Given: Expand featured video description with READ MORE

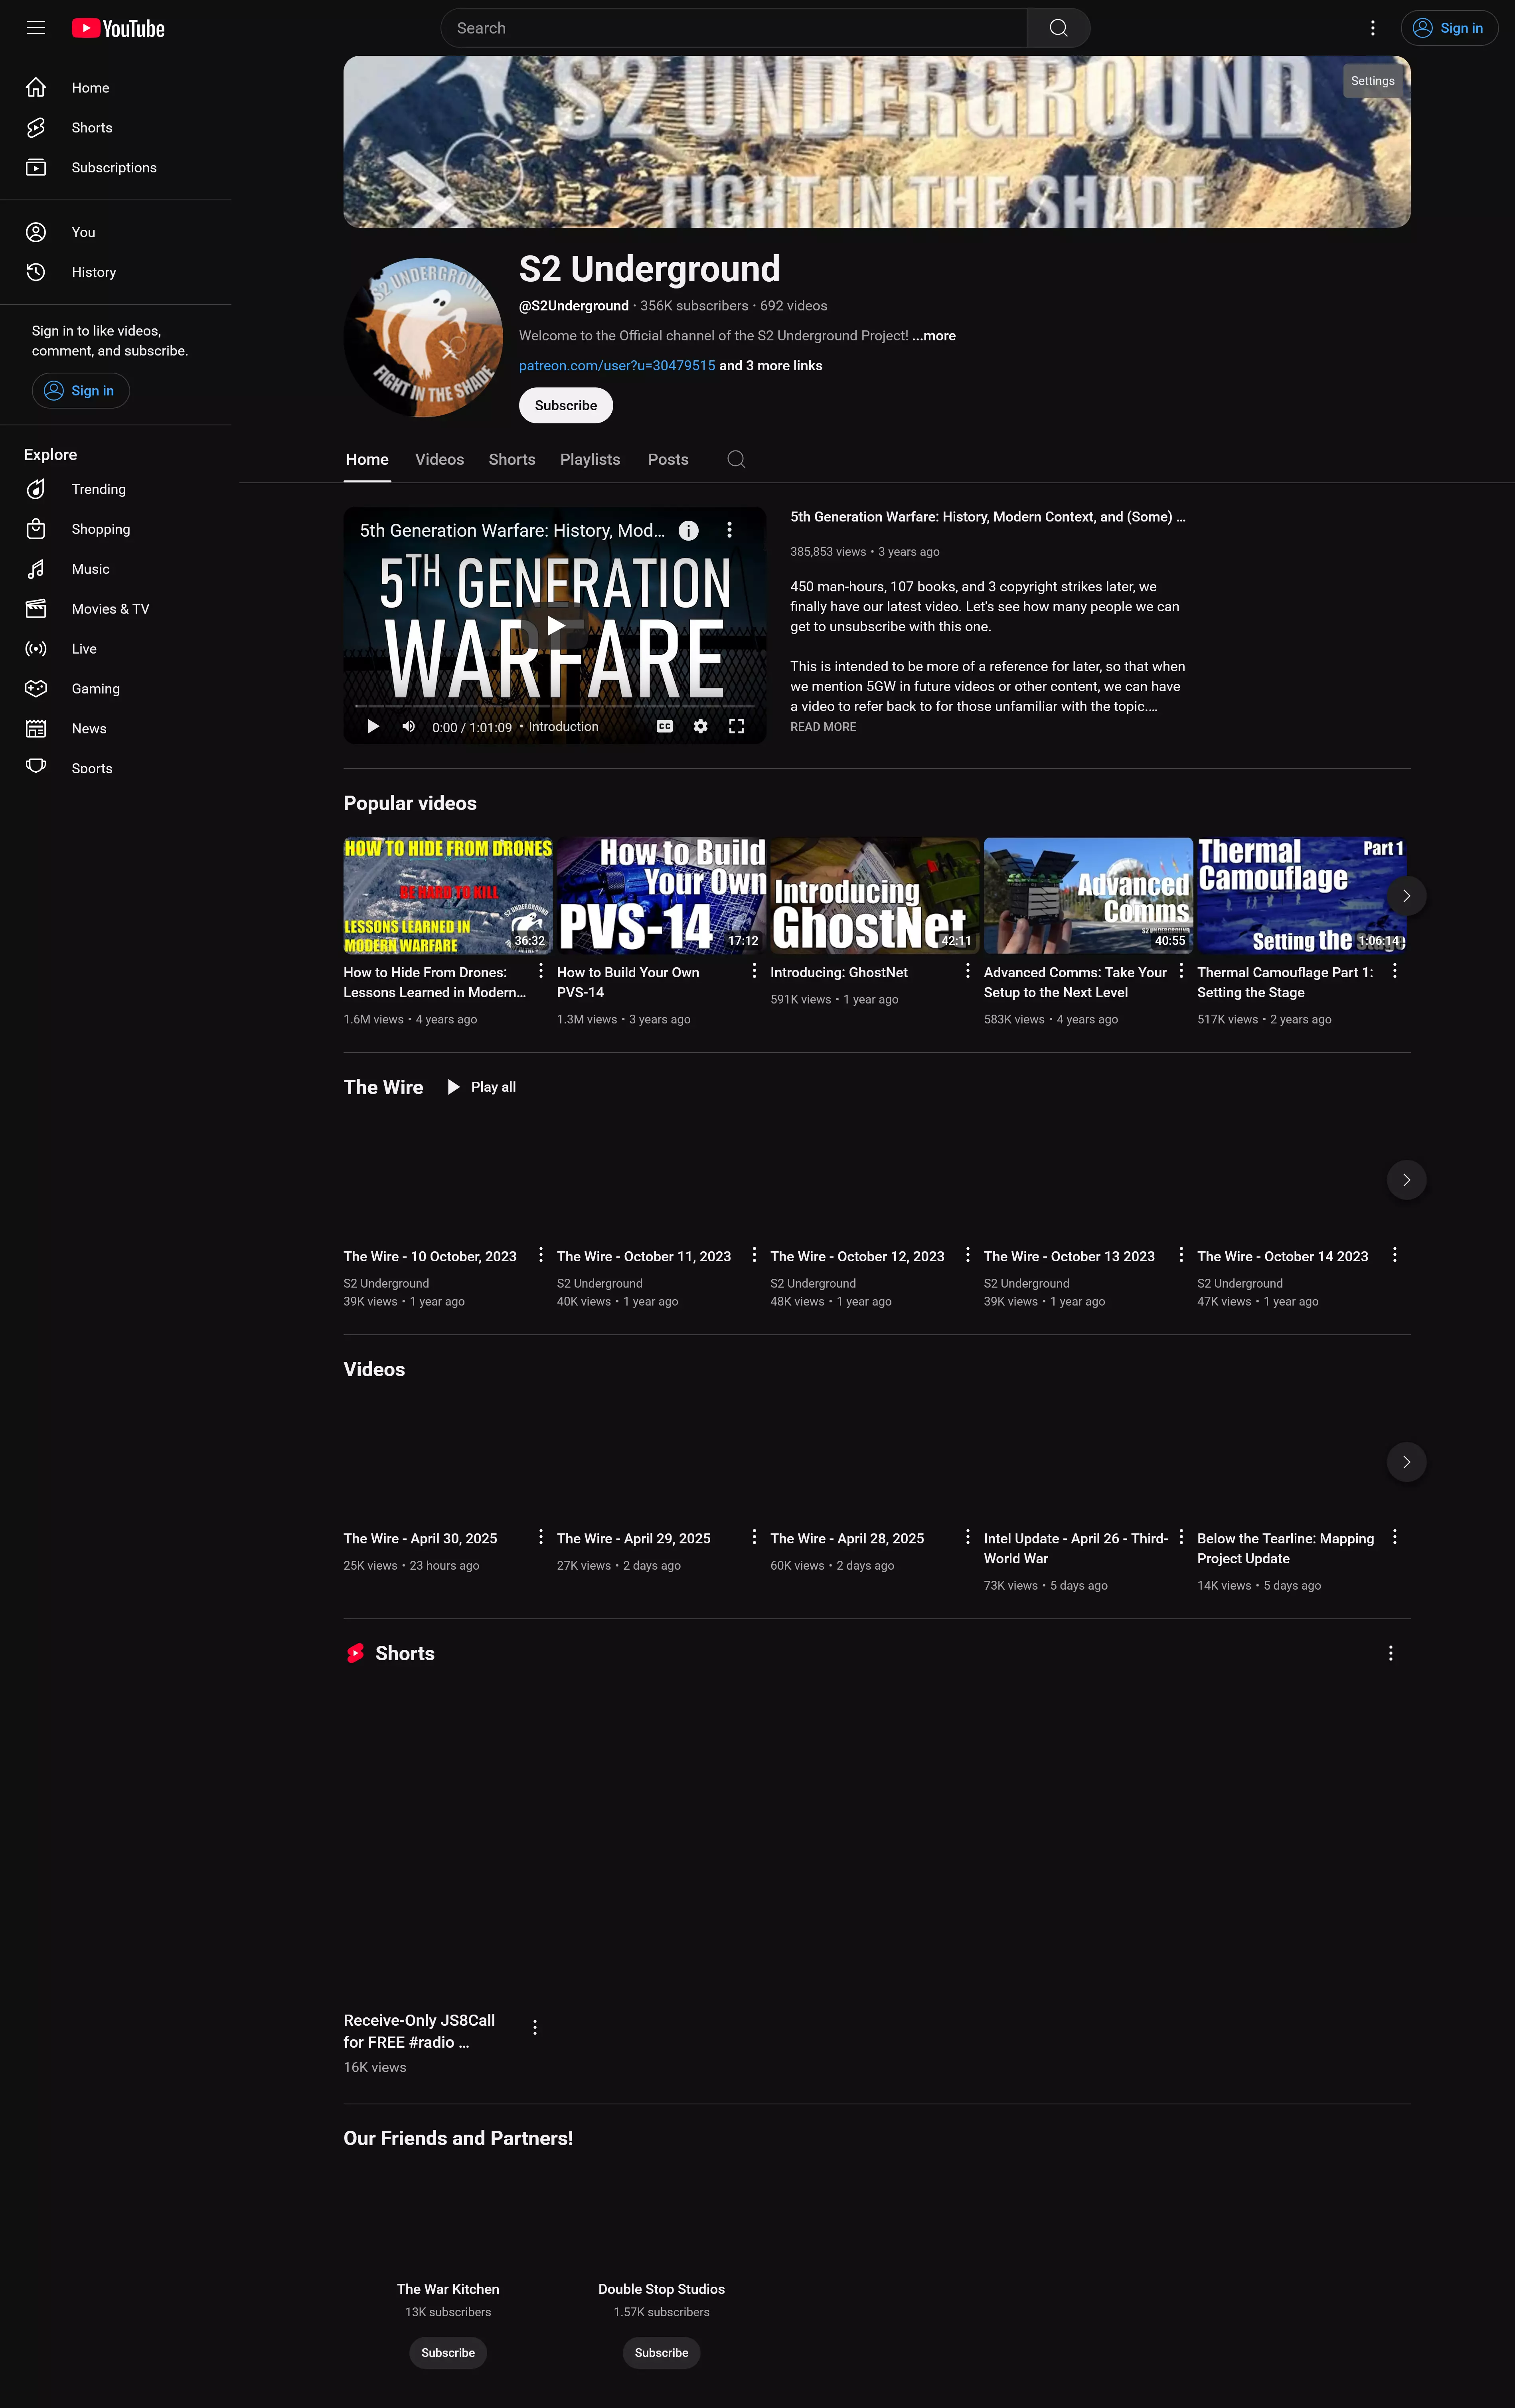Looking at the screenshot, I should pyautogui.click(x=823, y=727).
